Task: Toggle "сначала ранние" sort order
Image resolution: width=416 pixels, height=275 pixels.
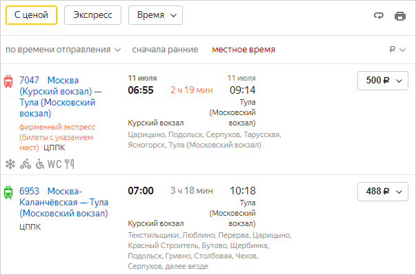Action: tap(165, 50)
